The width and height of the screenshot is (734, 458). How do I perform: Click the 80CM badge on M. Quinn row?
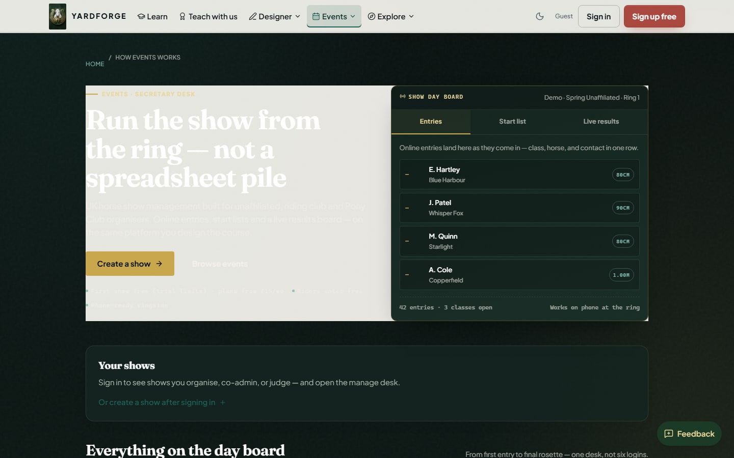point(623,241)
